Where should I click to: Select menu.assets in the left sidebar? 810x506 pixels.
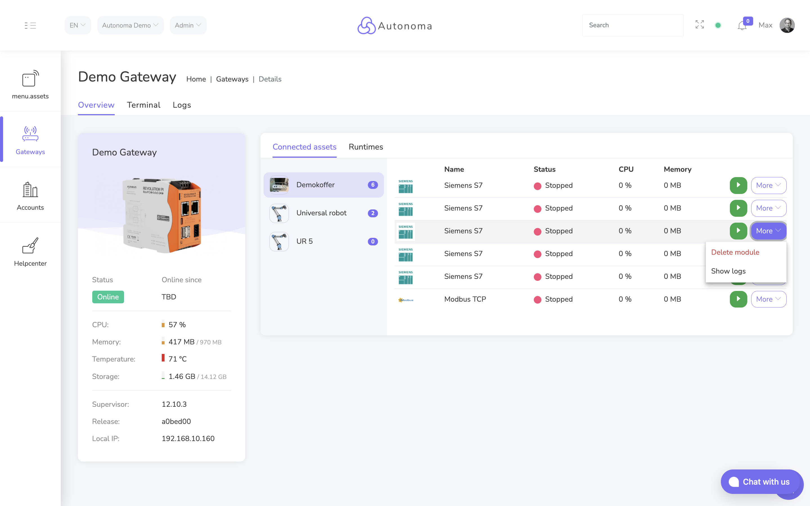pyautogui.click(x=30, y=84)
